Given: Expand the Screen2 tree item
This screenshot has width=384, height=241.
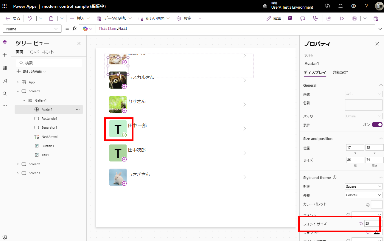Looking at the screenshot, I should (18, 164).
